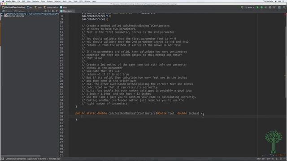Click the src folder breadcrumb
The image size is (287, 161).
coord(30,7)
